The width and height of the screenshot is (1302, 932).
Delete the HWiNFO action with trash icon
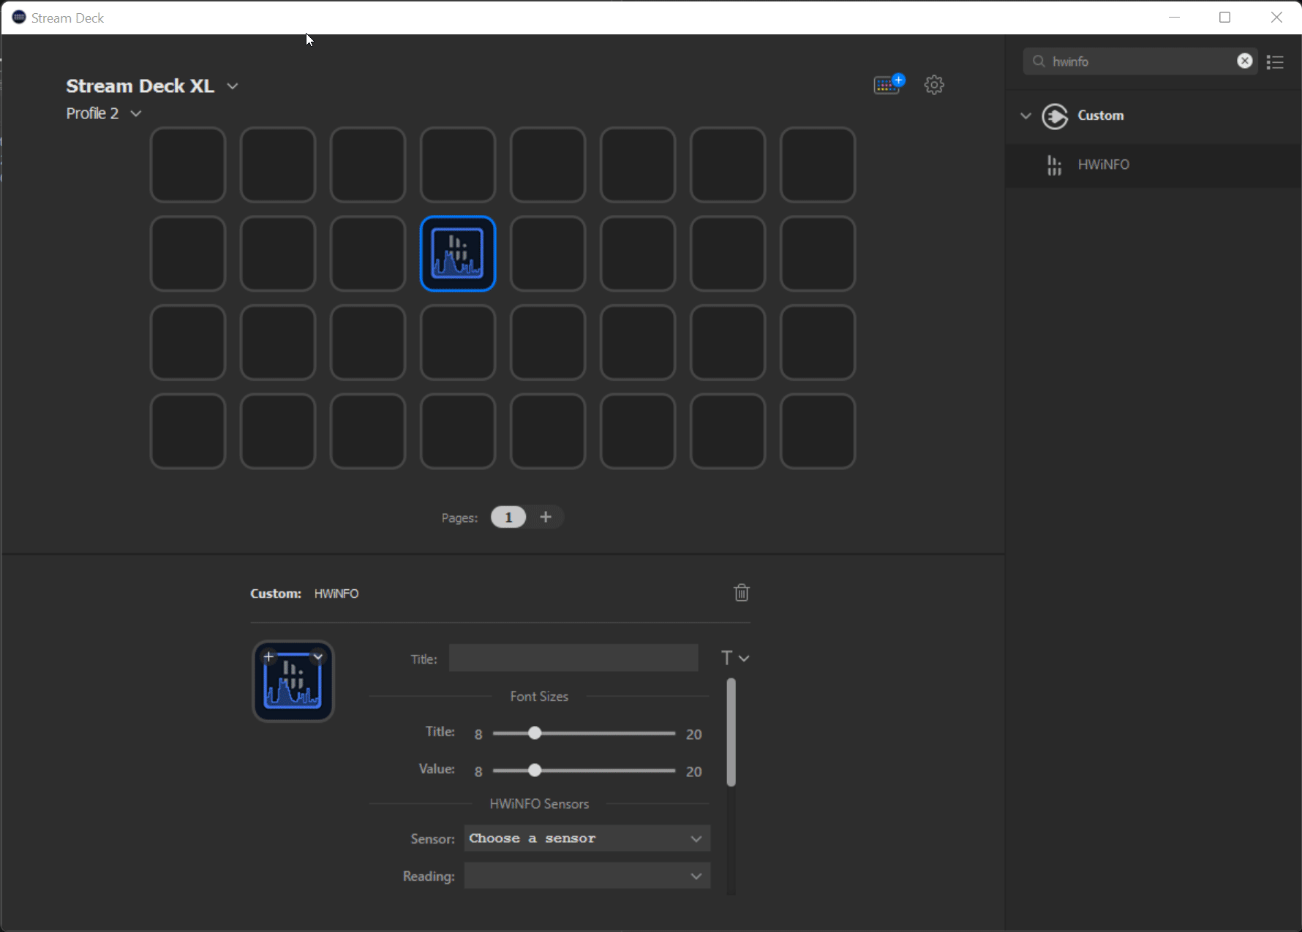pos(742,593)
